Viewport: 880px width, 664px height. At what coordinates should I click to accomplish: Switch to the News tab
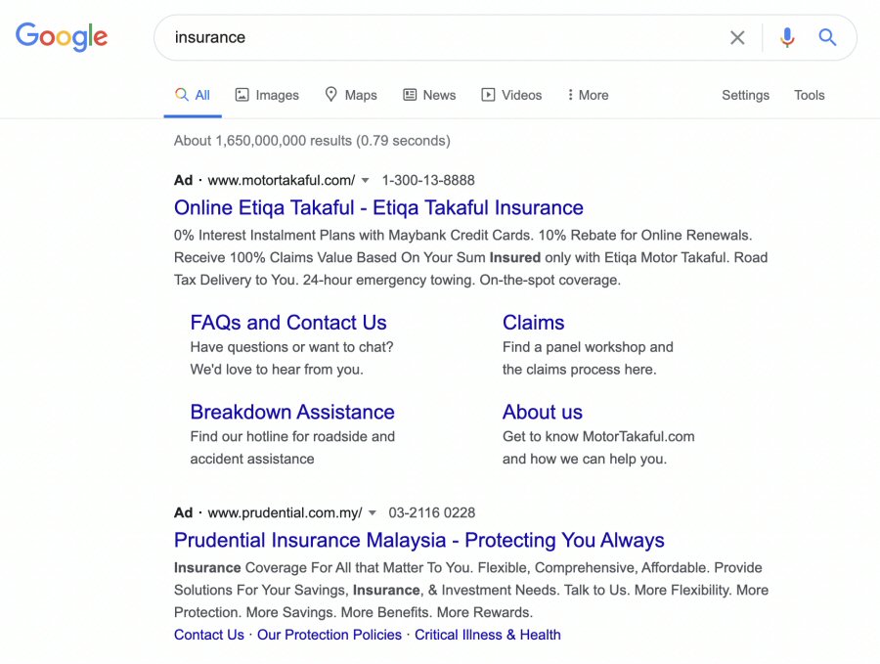click(x=429, y=95)
